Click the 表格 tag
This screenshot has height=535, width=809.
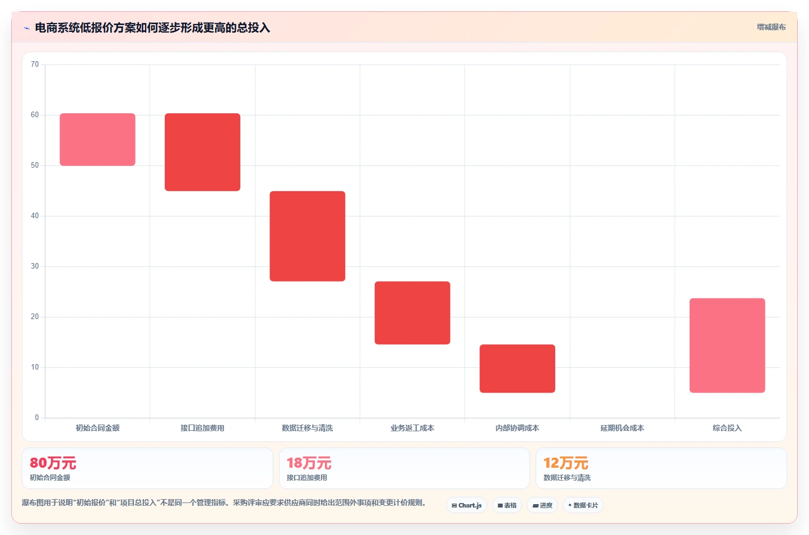coord(507,505)
